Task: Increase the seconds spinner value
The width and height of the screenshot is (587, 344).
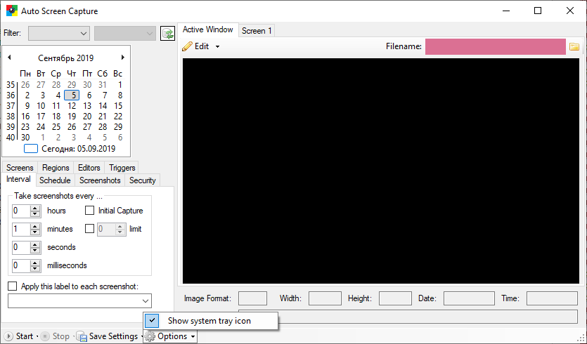Action: tap(35, 244)
